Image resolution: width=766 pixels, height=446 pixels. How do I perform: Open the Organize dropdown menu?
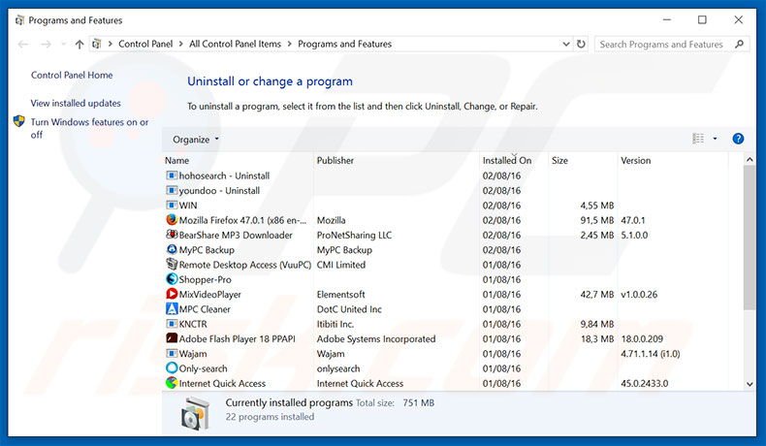pos(196,140)
